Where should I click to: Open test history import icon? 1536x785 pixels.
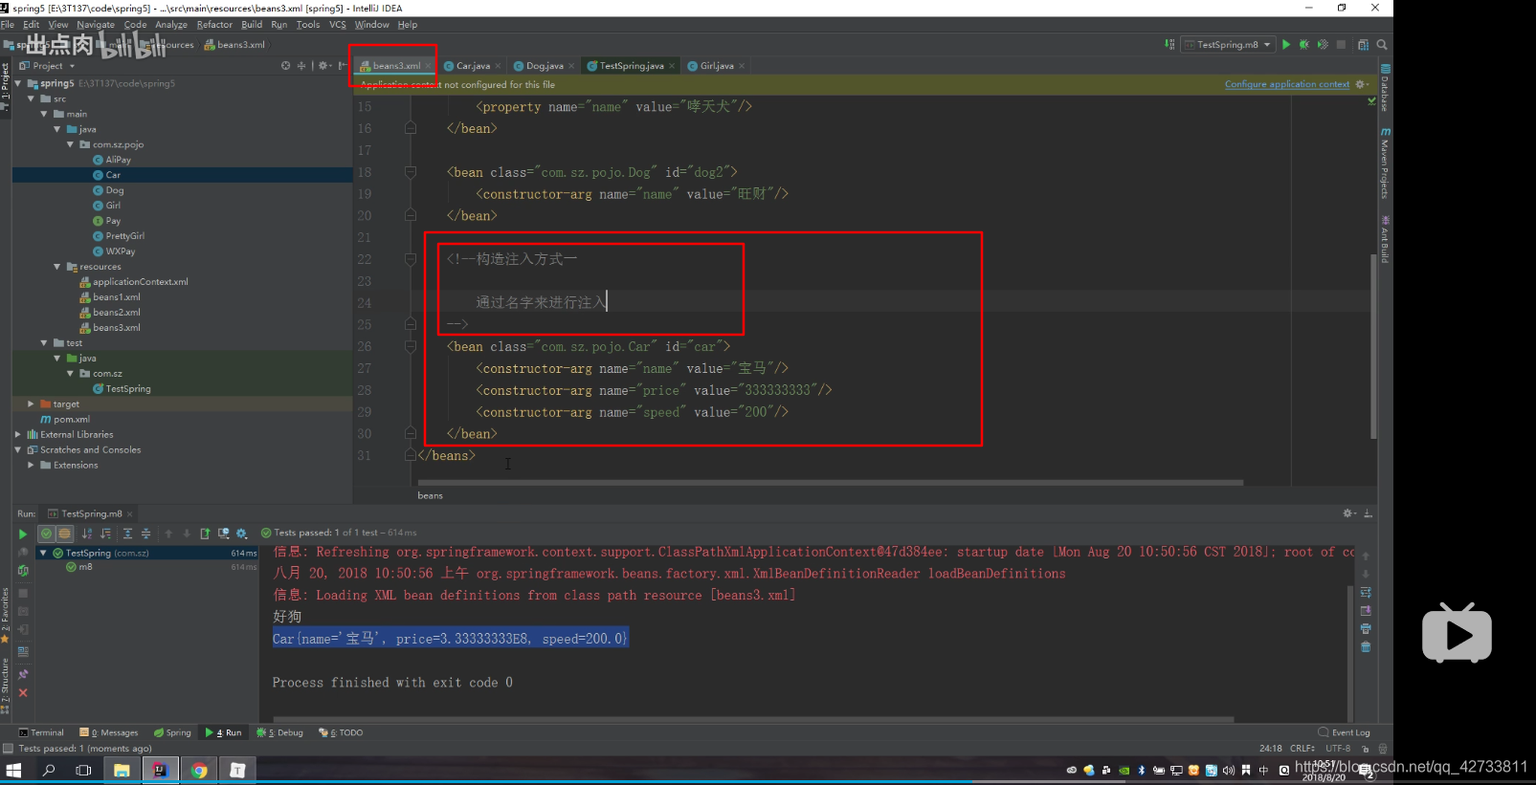tap(223, 534)
